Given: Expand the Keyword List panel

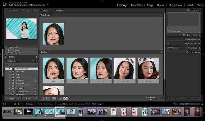Looking at the screenshot, I should [x=199, y=44].
